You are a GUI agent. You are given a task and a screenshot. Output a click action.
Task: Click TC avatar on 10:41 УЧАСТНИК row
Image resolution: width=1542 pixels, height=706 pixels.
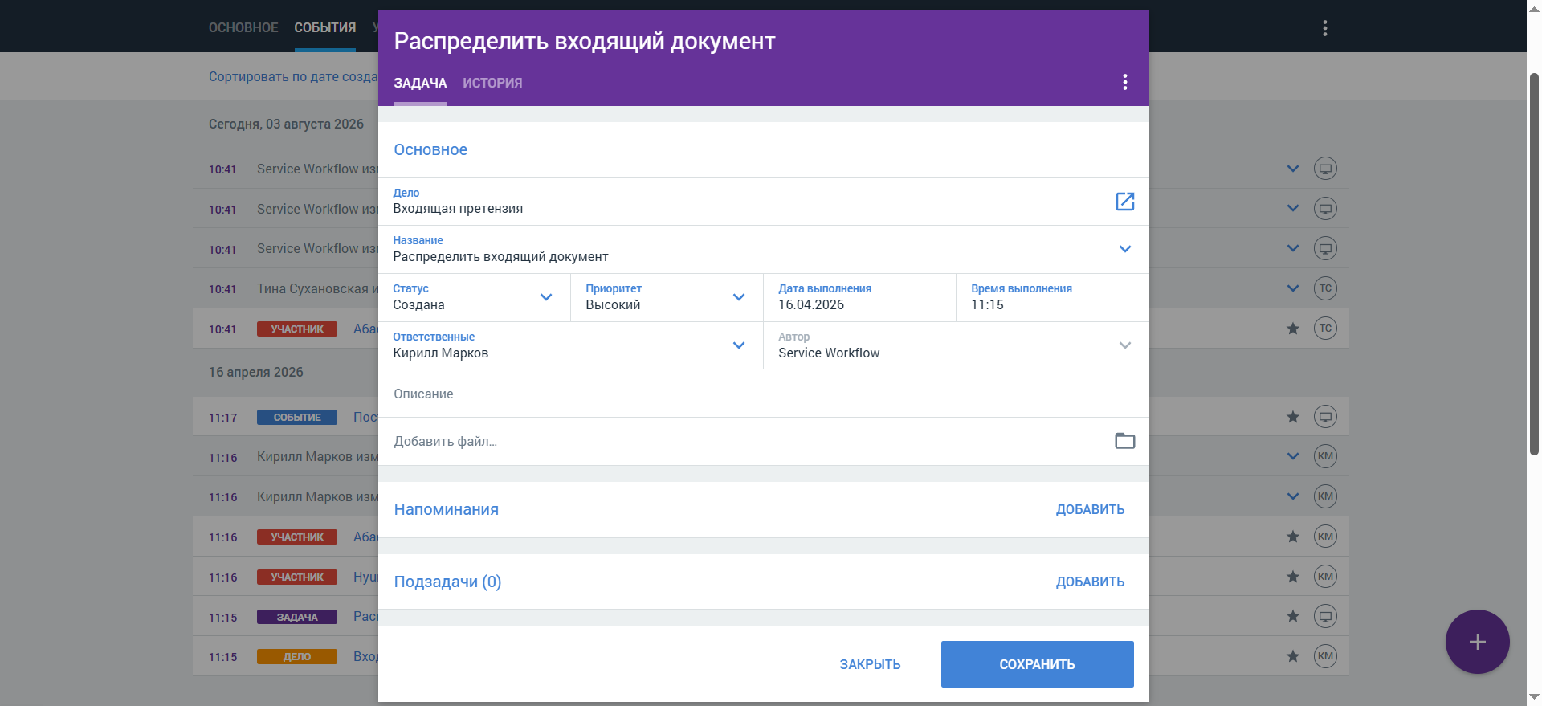point(1325,328)
